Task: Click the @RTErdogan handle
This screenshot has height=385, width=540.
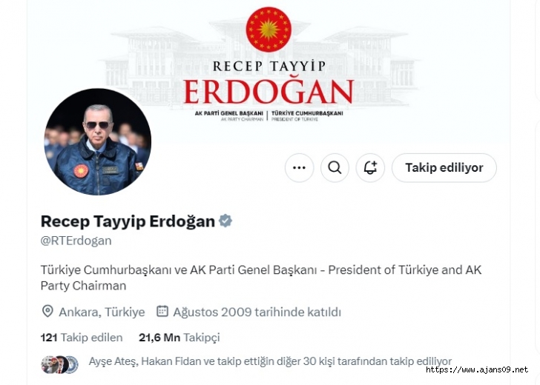Action: 76,241
